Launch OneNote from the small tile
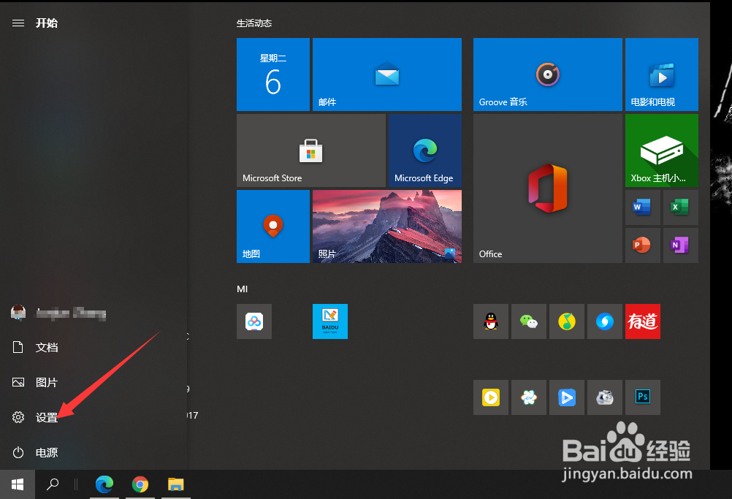 point(681,245)
